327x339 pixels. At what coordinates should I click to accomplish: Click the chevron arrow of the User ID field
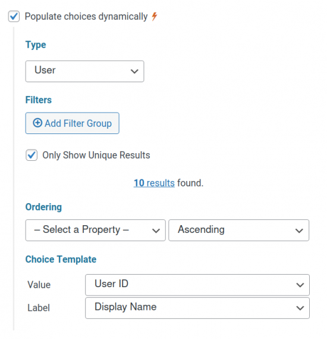point(300,285)
